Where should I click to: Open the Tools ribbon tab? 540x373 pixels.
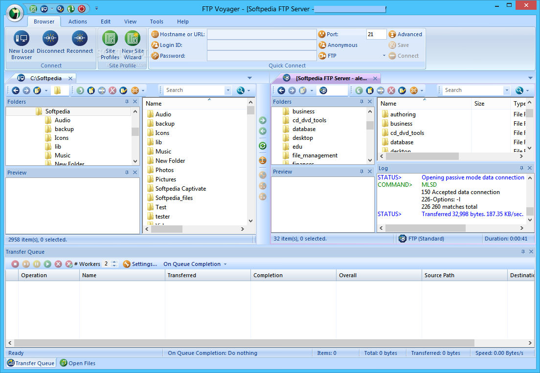coord(157,22)
